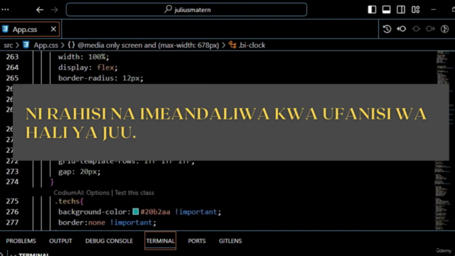Viewport: 455px width, 256px height.
Task: Click the 'border:none !important;' code line
Action: (x=107, y=223)
